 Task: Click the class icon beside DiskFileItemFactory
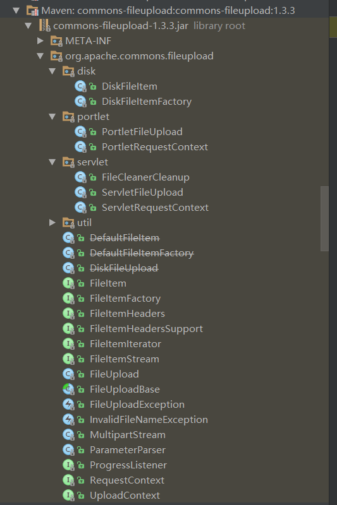click(x=80, y=102)
